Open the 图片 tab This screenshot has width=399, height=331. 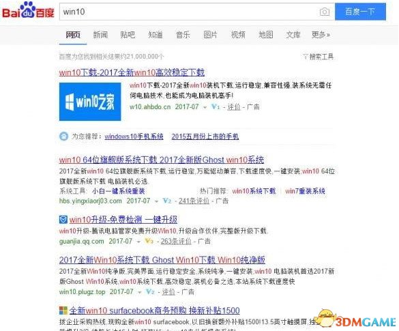point(211,35)
